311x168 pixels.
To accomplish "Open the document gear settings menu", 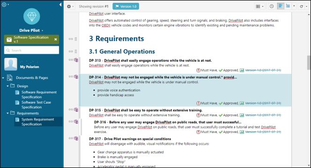I will tap(69, 7).
